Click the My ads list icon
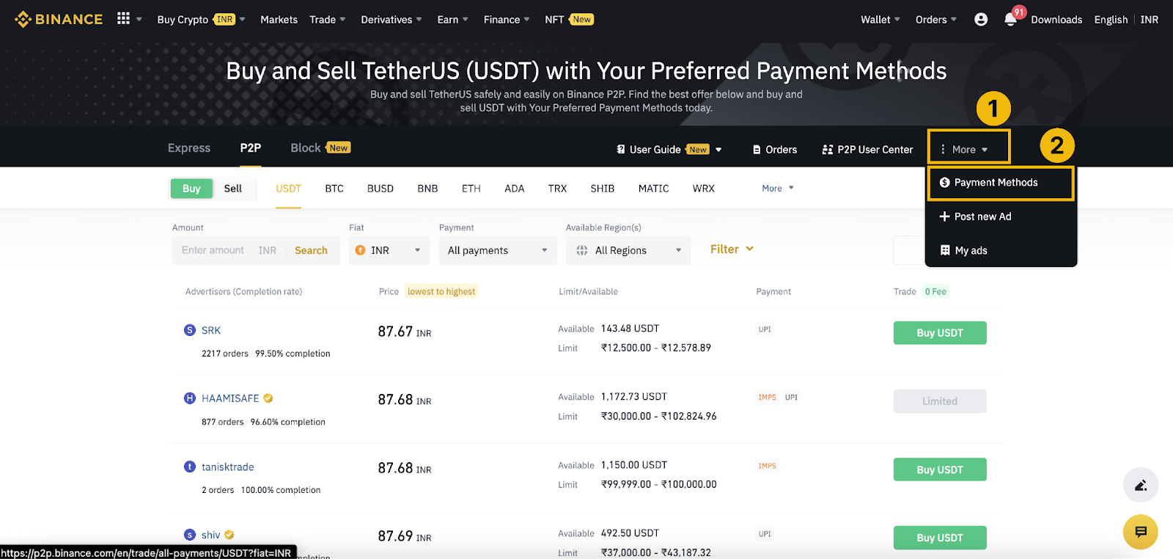This screenshot has height=559, width=1173. coord(945,250)
